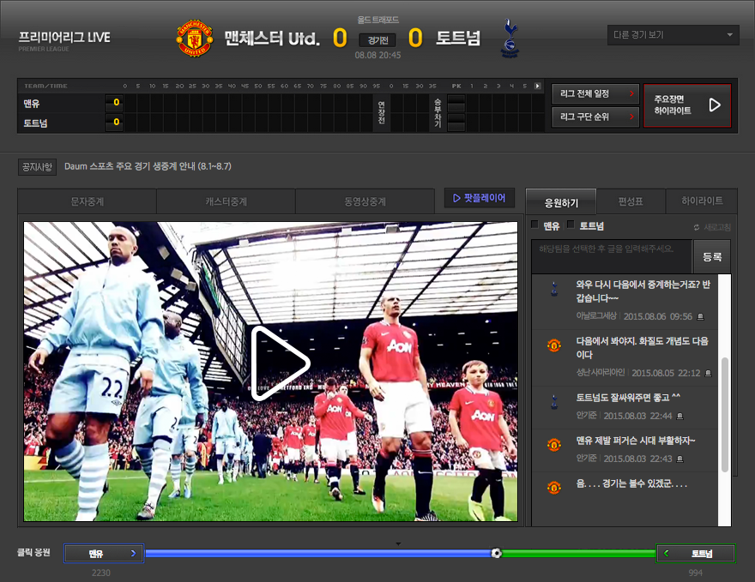Click the scoreboard timeline next arrow
The image size is (755, 582).
click(x=538, y=86)
